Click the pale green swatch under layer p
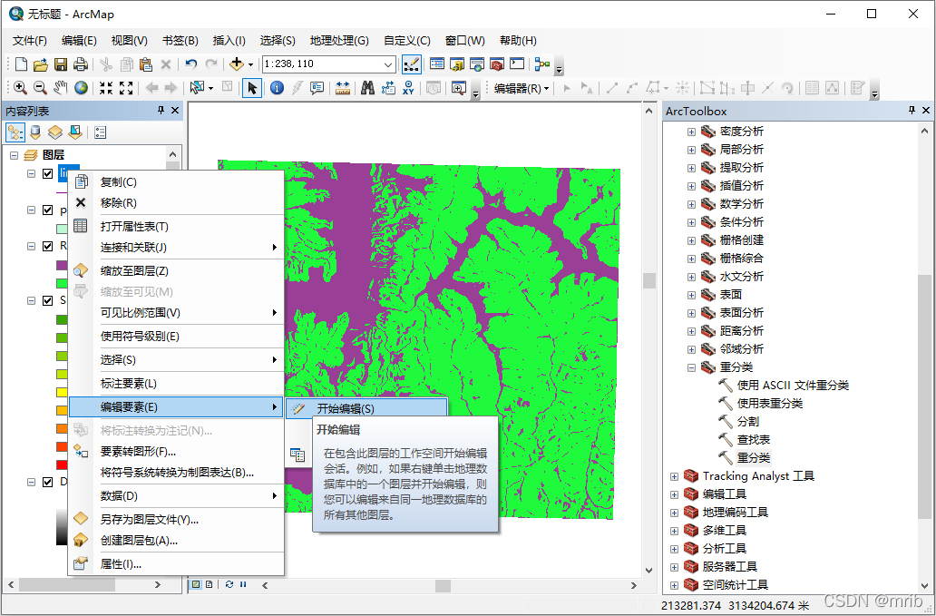The width and height of the screenshot is (936, 616). (x=62, y=229)
